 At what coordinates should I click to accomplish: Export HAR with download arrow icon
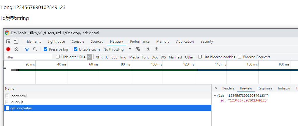[156, 49]
